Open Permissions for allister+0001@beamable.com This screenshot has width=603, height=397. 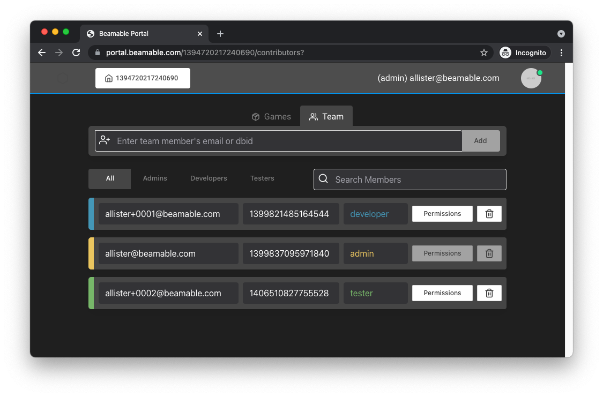point(442,214)
